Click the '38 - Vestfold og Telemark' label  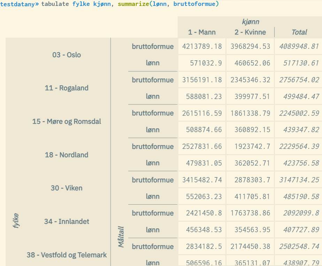pyautogui.click(x=67, y=255)
